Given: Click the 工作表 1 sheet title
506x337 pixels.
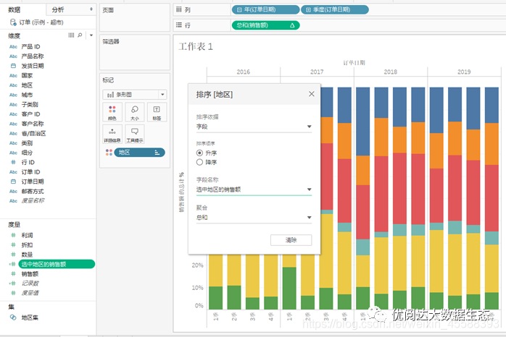Looking at the screenshot, I should (x=196, y=47).
